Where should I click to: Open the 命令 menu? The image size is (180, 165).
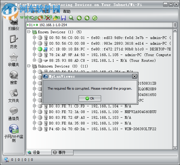34,11
